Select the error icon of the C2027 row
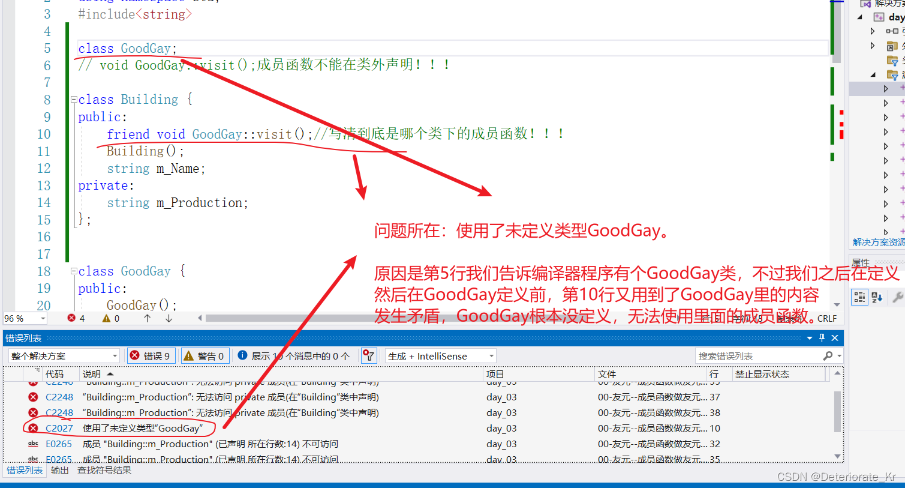The image size is (905, 488). 33,428
